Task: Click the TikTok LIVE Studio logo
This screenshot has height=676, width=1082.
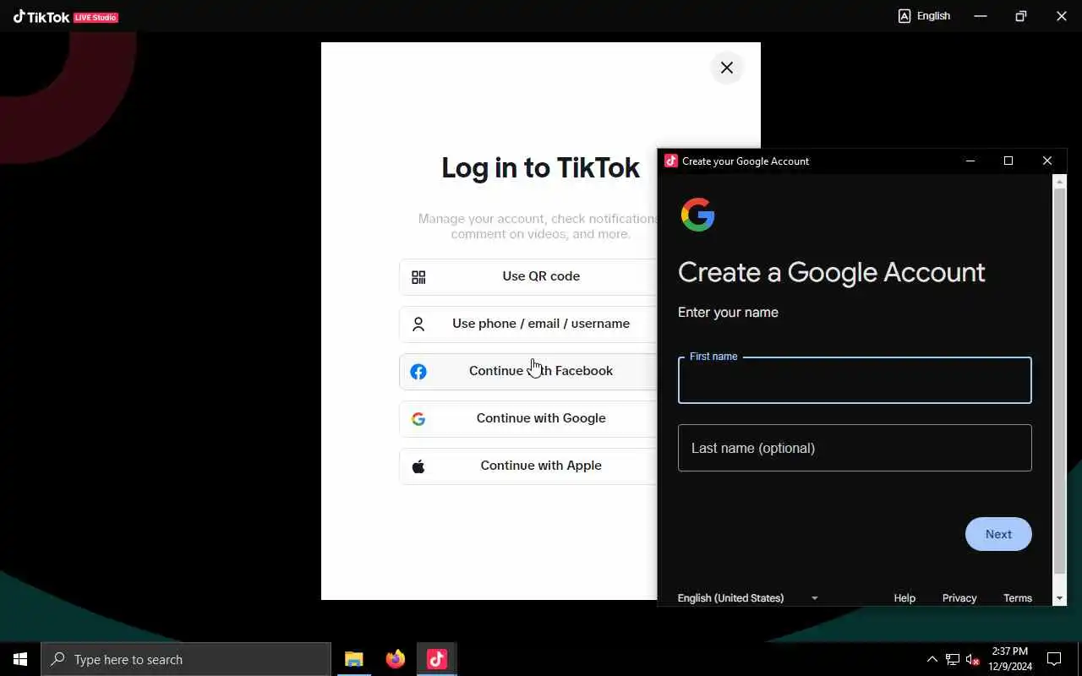Action: [x=65, y=16]
